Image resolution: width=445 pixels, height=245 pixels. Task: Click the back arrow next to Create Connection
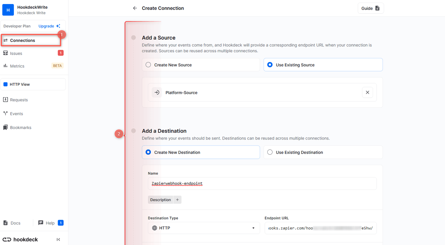pos(135,8)
